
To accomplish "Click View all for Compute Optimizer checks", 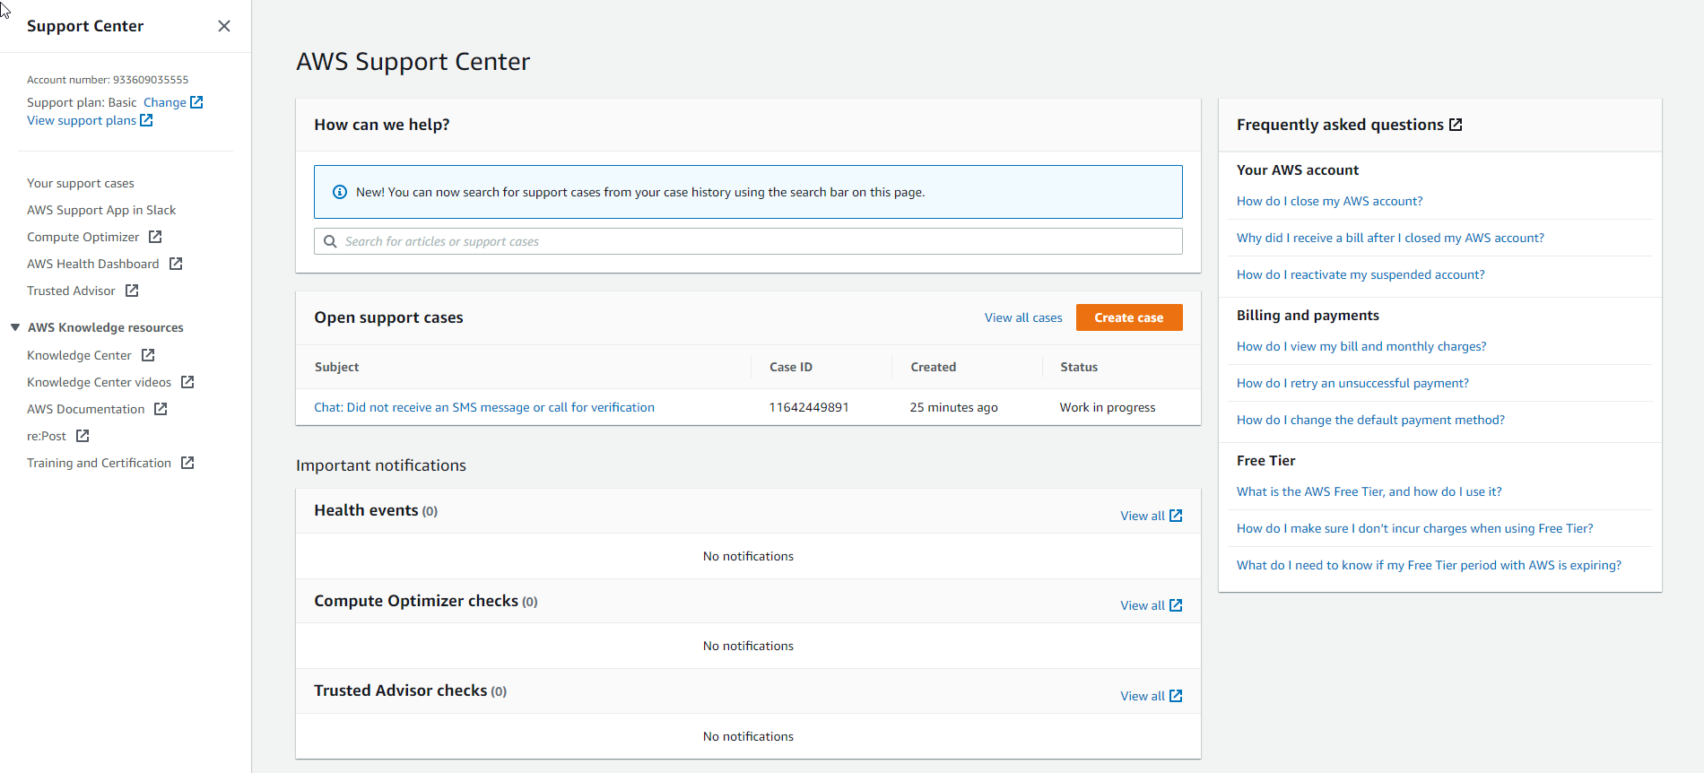I will (x=1143, y=605).
